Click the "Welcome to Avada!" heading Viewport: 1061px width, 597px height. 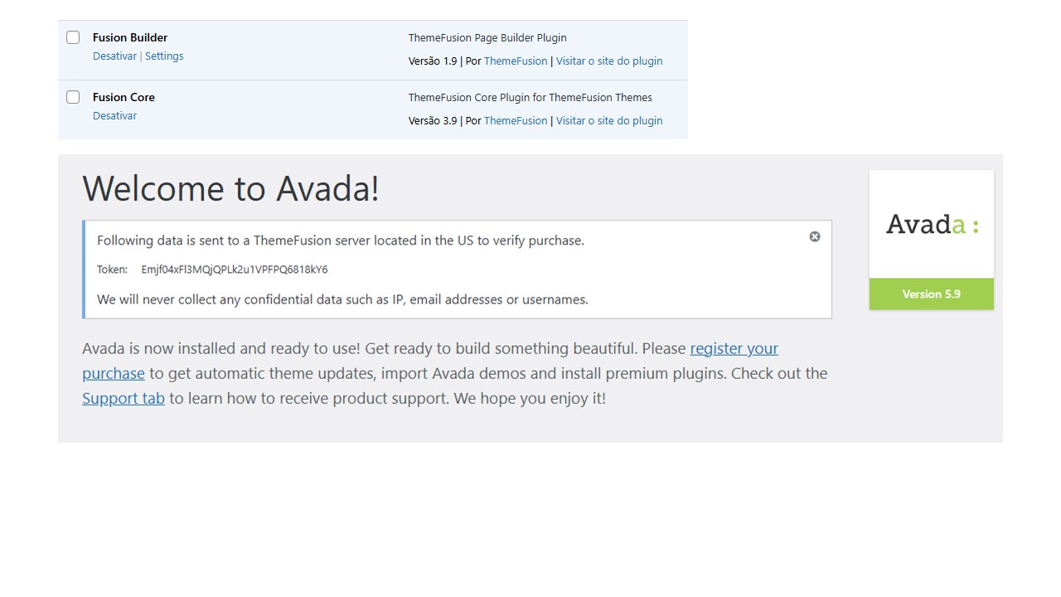coord(230,188)
